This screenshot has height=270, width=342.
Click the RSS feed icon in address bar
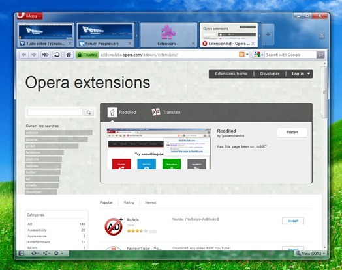pos(241,55)
